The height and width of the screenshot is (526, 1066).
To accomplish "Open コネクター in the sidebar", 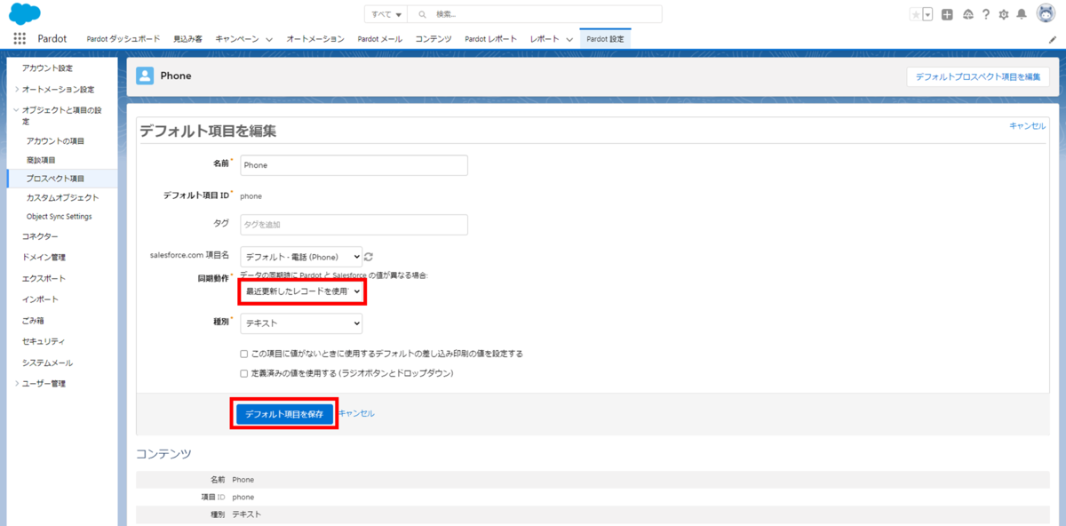I will point(40,236).
